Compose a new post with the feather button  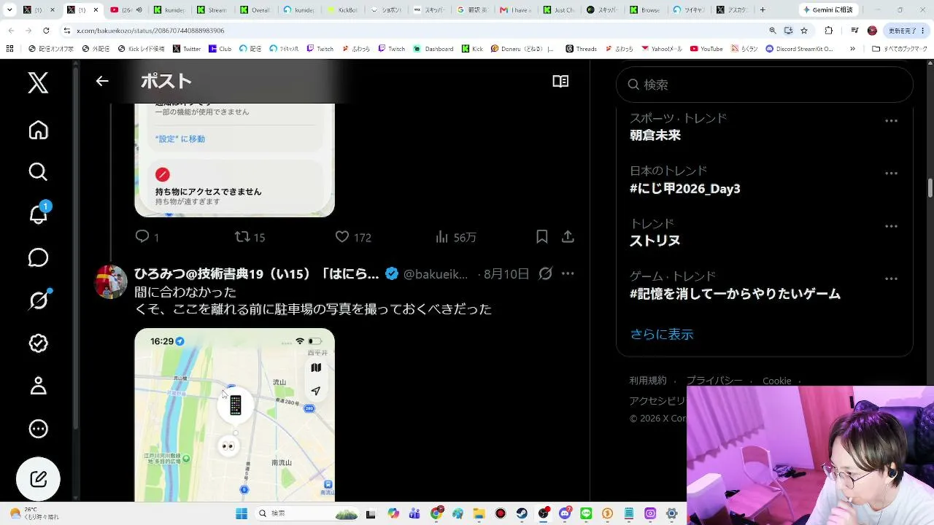(38, 479)
